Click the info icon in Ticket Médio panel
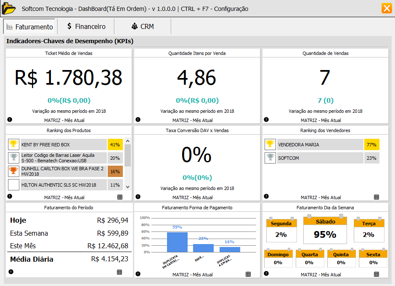Viewport: 395px width, 286px height. point(10,120)
